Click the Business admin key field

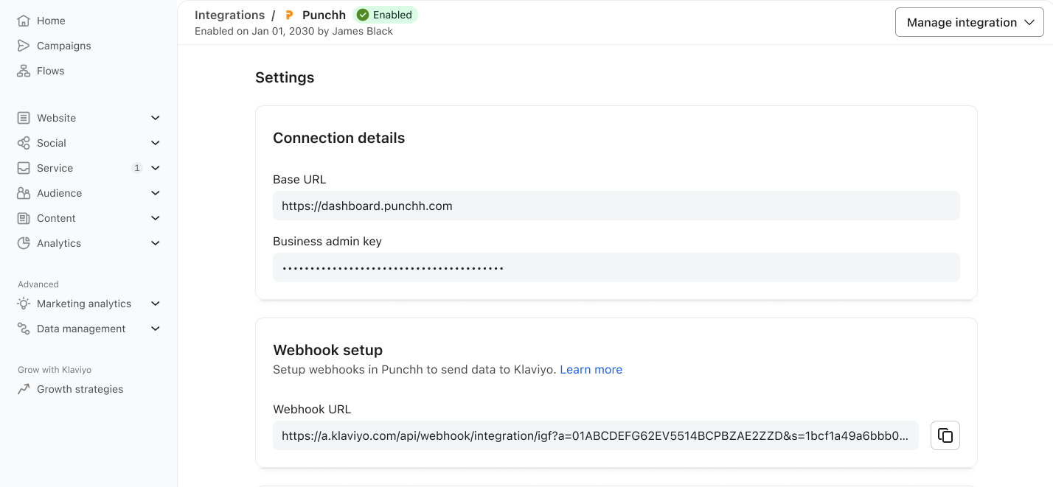pyautogui.click(x=616, y=267)
